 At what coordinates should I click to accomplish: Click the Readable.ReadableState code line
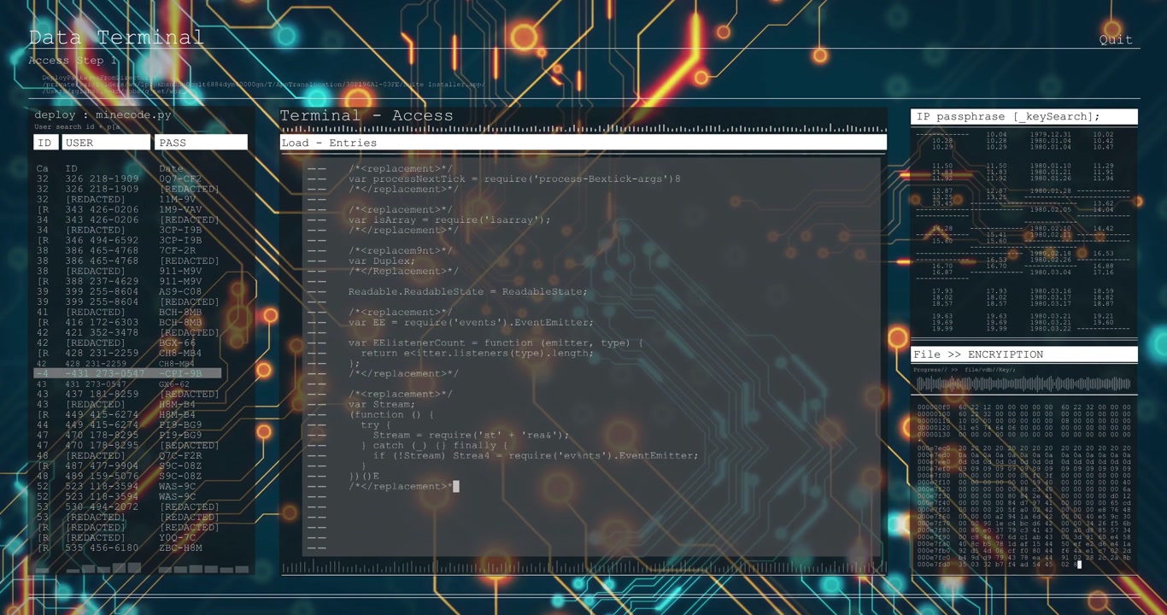[467, 291]
